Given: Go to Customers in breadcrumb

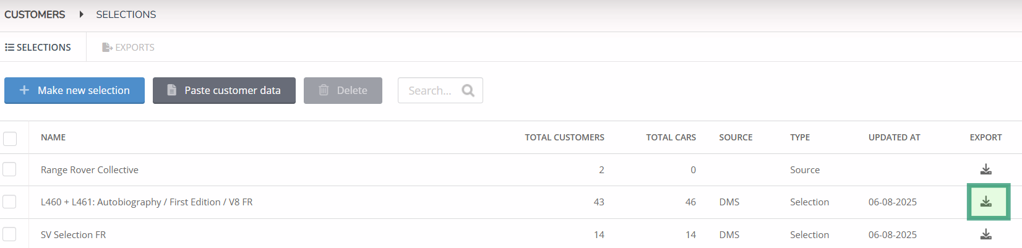Looking at the screenshot, I should pos(35,14).
